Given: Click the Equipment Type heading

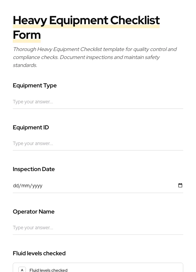Looking at the screenshot, I should tap(35, 85).
